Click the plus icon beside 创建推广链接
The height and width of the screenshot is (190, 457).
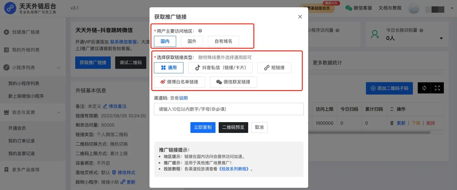point(6,32)
